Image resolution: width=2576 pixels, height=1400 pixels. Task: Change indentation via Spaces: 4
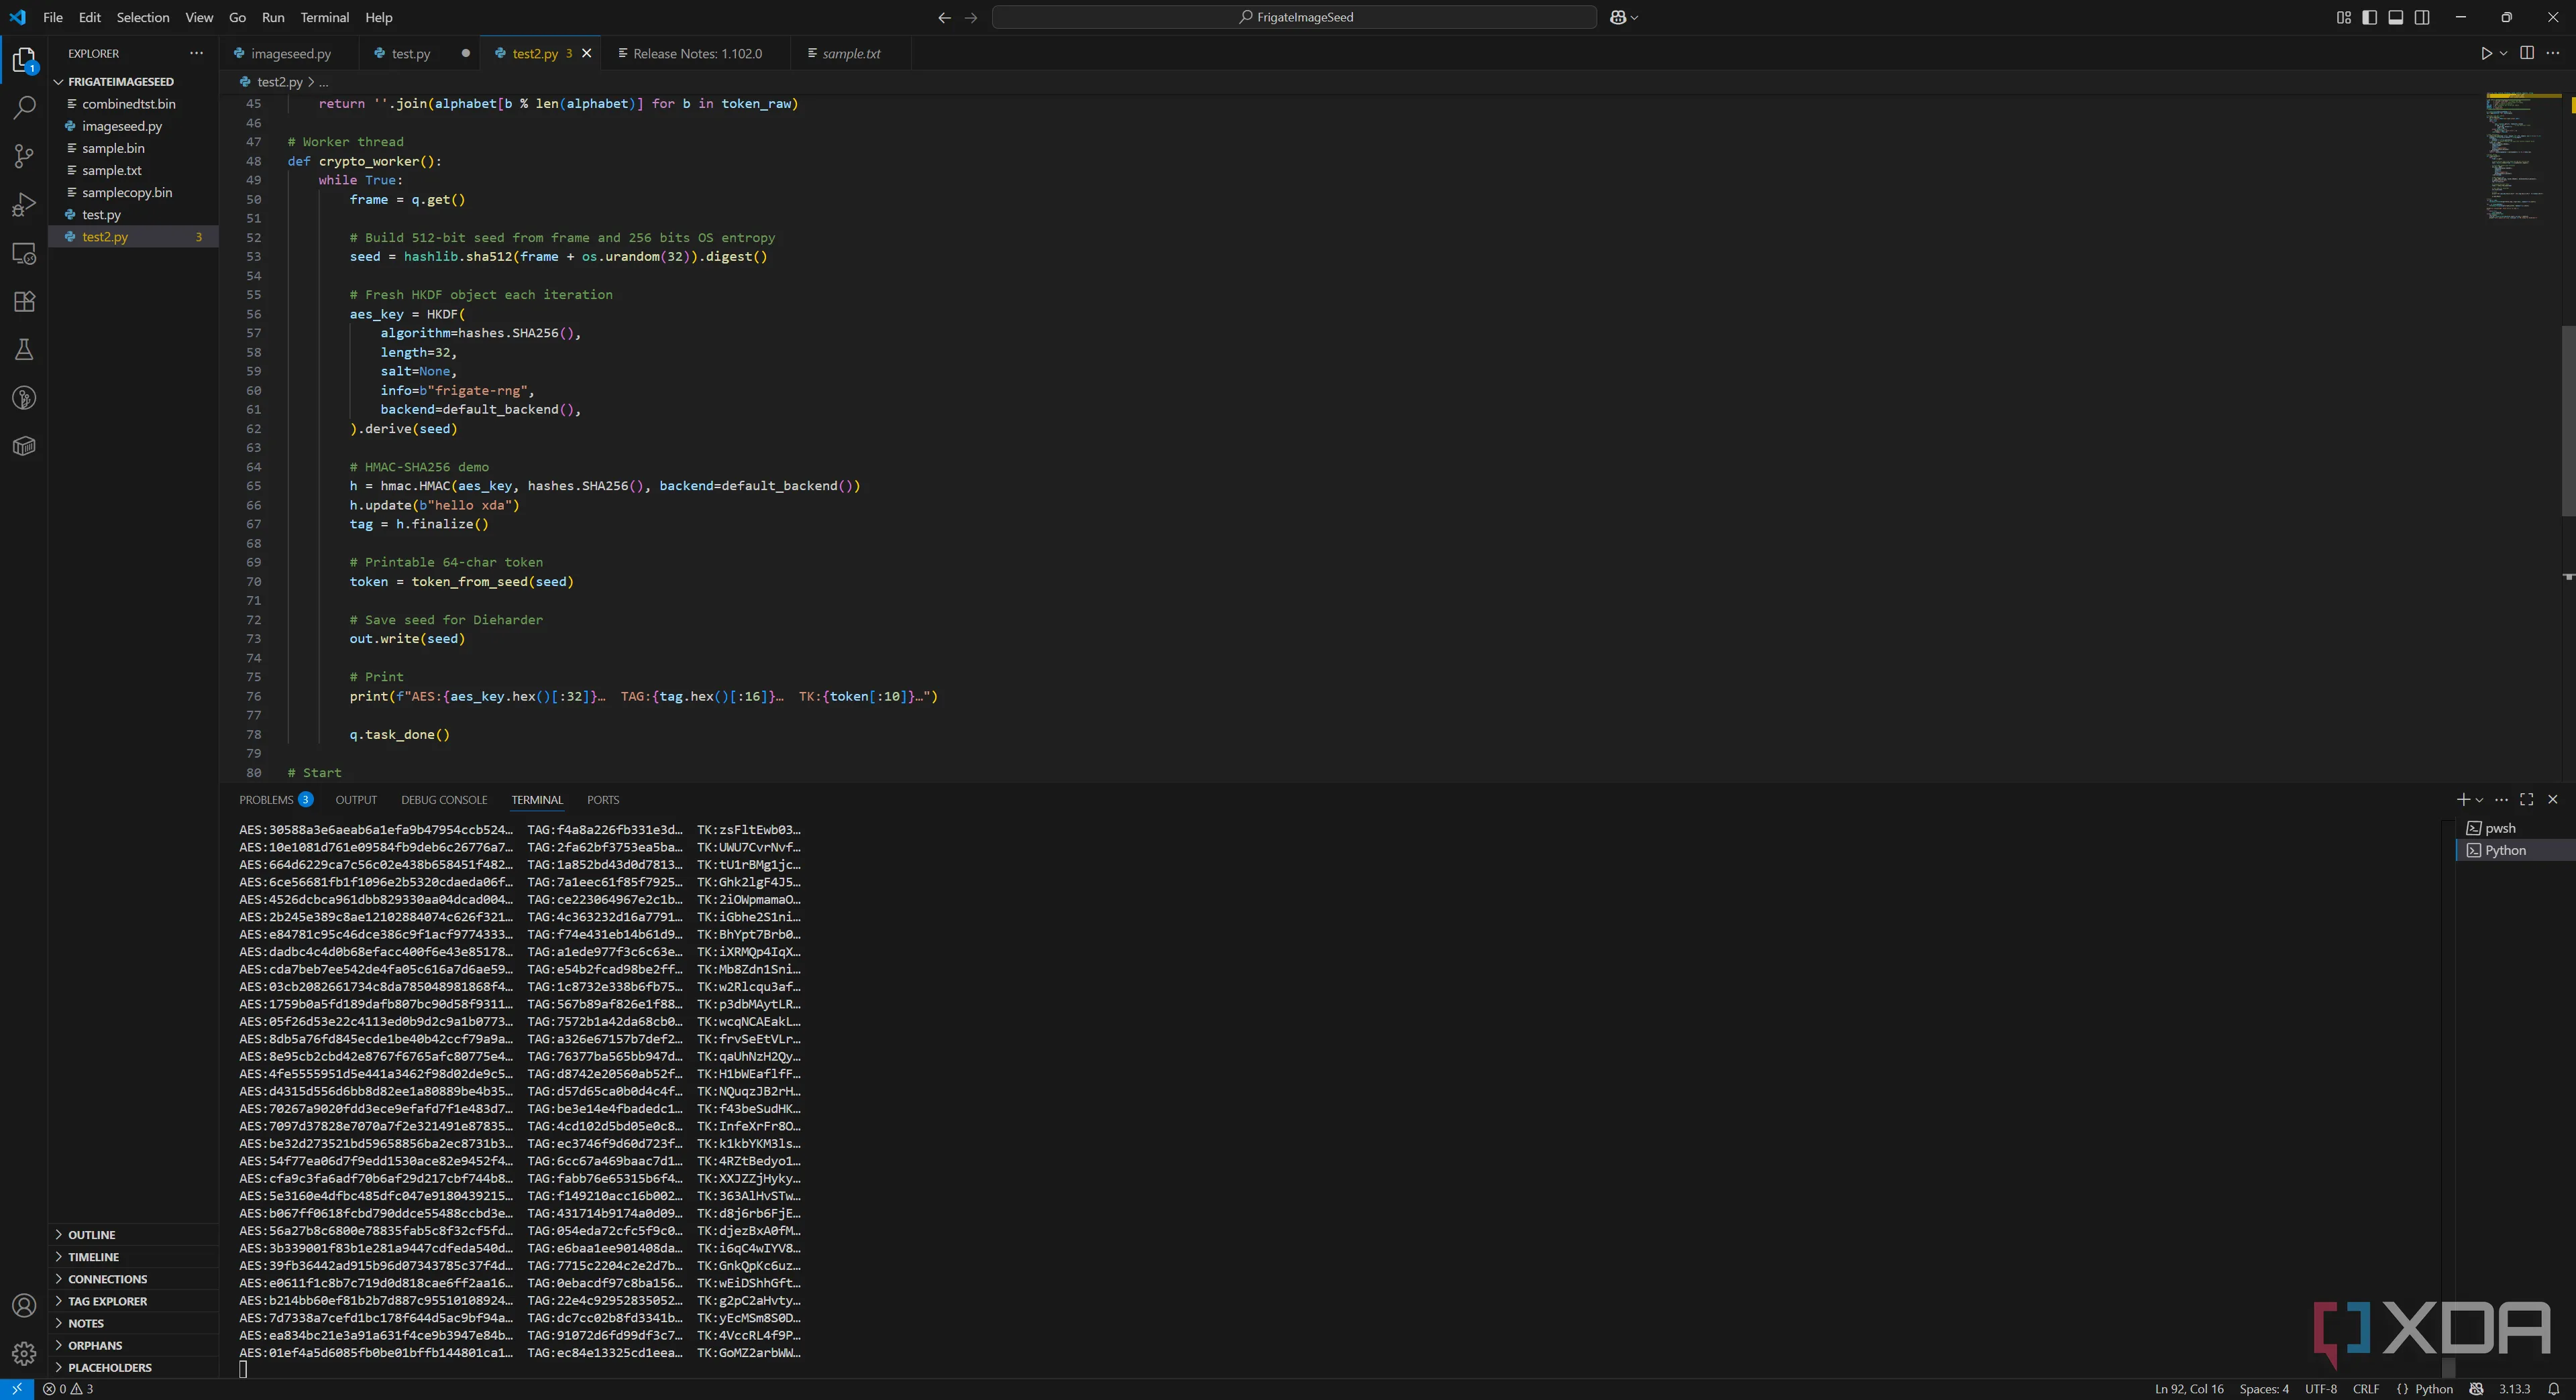pyautogui.click(x=2264, y=1389)
